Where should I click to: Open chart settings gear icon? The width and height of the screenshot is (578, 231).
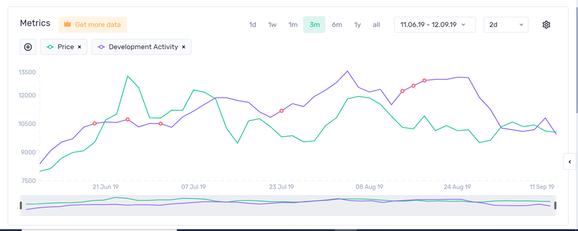pos(546,25)
